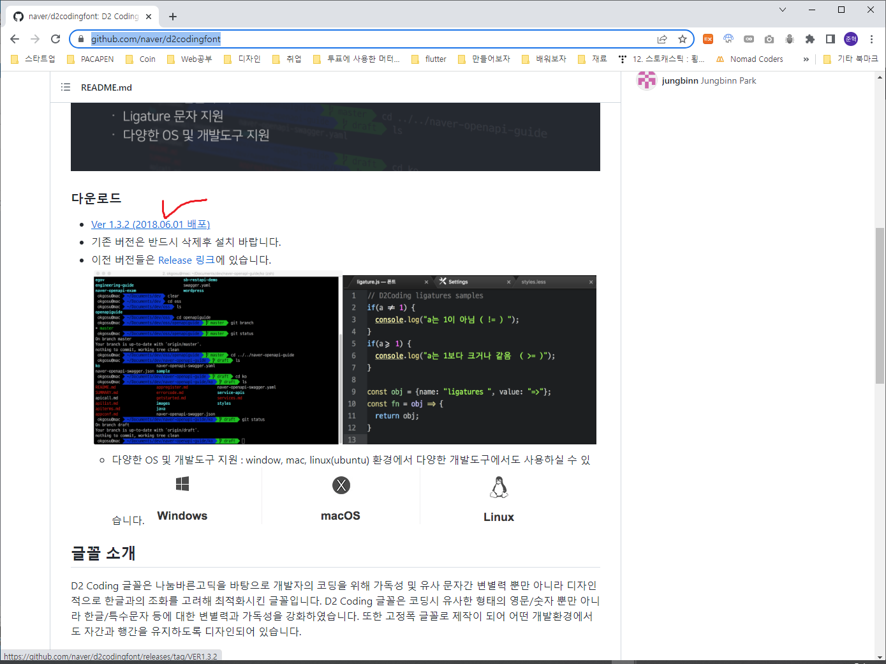The width and height of the screenshot is (886, 664).
Task: View site information lock icon
Action: tap(80, 39)
